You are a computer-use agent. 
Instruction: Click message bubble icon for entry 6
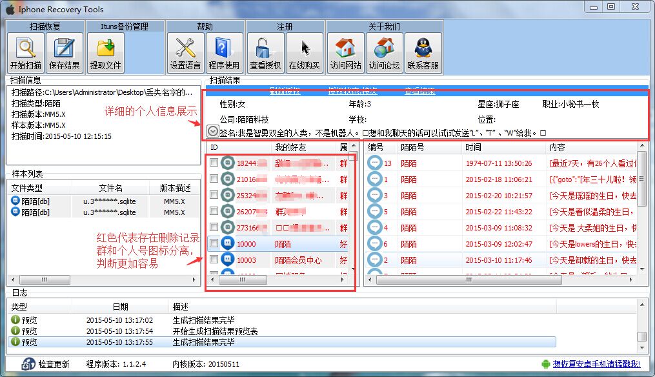pyautogui.click(x=375, y=243)
